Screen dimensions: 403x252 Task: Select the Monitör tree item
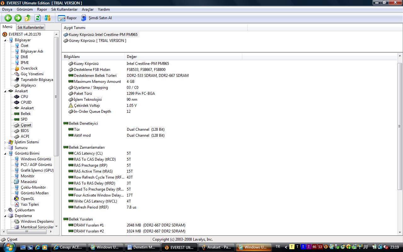click(28, 176)
